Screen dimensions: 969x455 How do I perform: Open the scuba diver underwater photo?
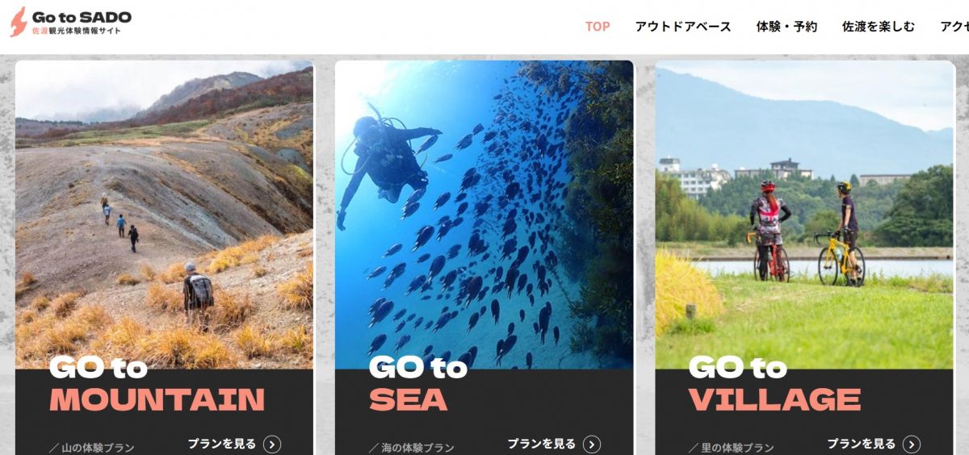click(484, 215)
